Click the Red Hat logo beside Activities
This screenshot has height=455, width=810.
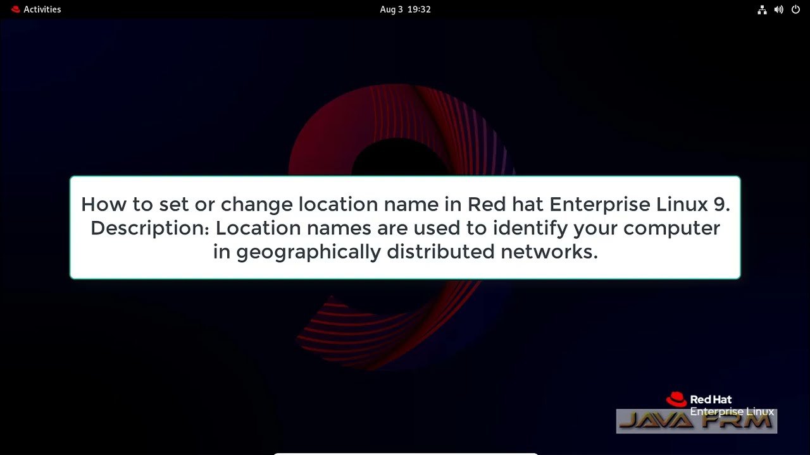pos(16,9)
